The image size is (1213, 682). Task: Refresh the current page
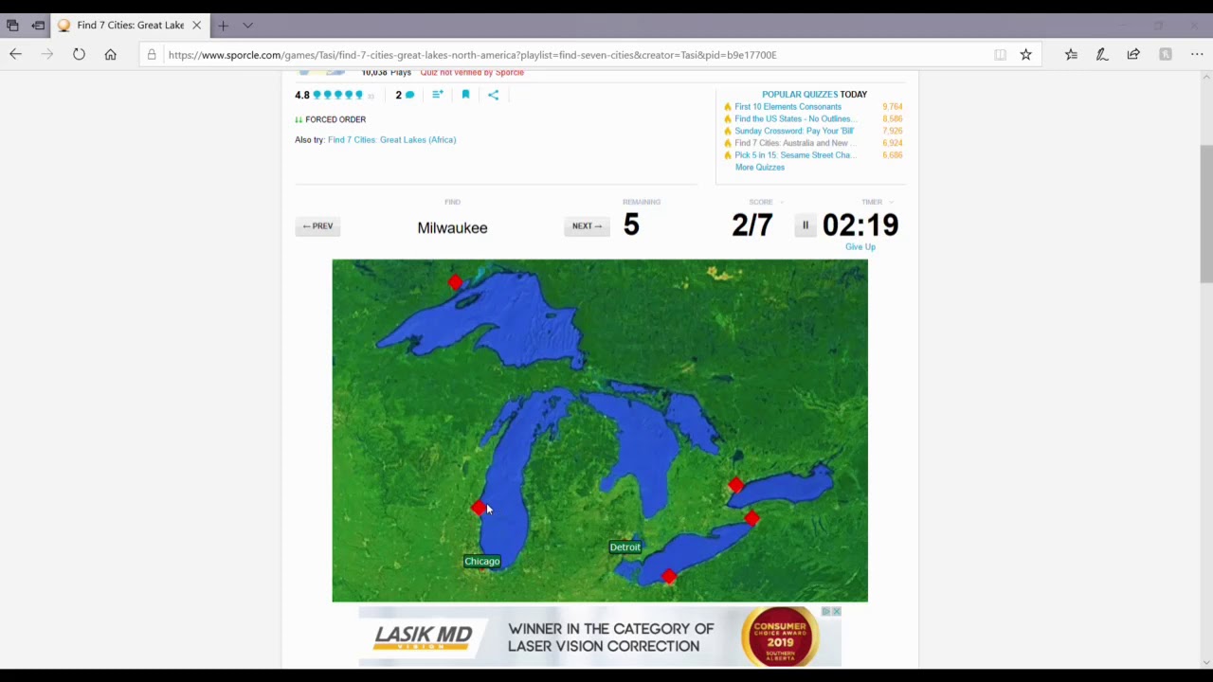pos(79,55)
